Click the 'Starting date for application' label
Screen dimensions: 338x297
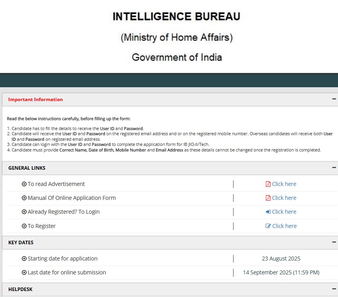[x=62, y=259]
